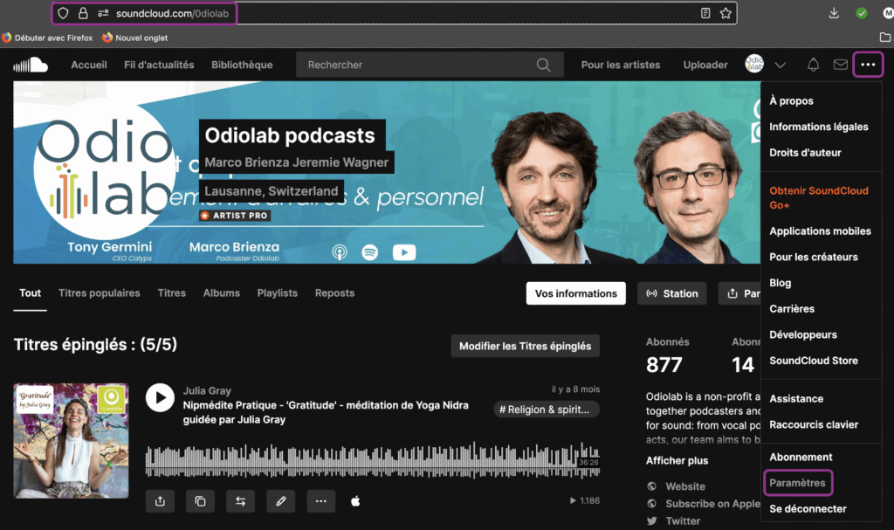
Task: Select À propos in dropdown menu
Action: [x=791, y=101]
